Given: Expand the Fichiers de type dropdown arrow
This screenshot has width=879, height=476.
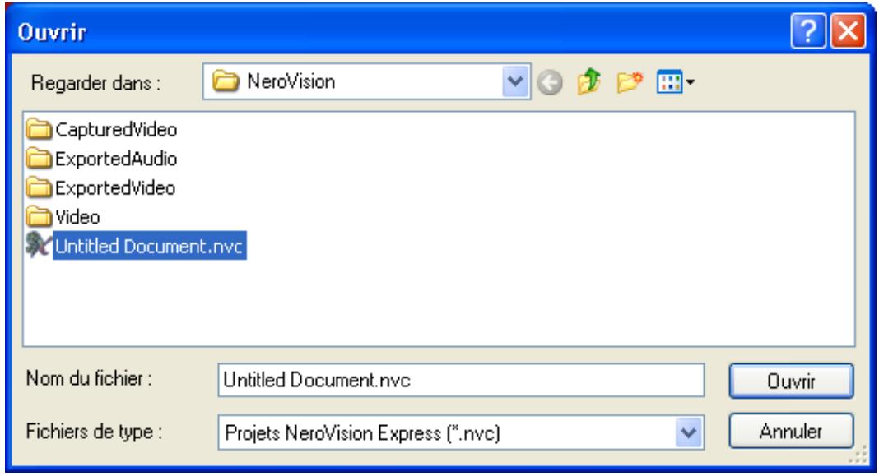Looking at the screenshot, I should (688, 432).
